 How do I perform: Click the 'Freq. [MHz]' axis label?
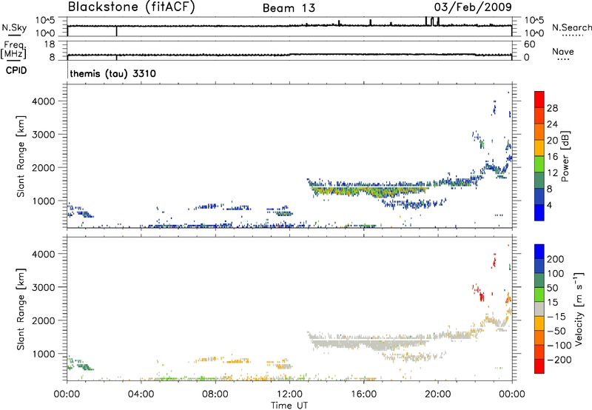click(x=13, y=50)
